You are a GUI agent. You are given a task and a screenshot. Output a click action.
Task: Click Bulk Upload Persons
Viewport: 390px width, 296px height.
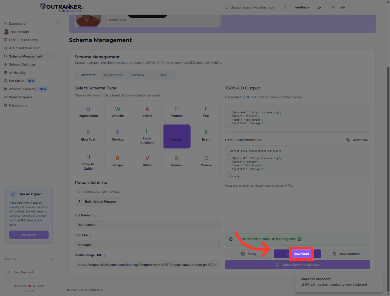point(97,202)
